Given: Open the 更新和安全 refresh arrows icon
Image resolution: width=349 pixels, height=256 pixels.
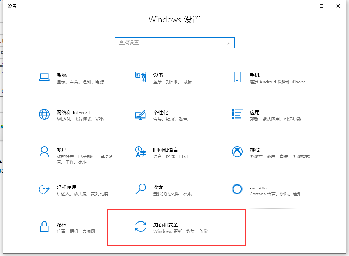Looking at the screenshot, I should pyautogui.click(x=141, y=226).
